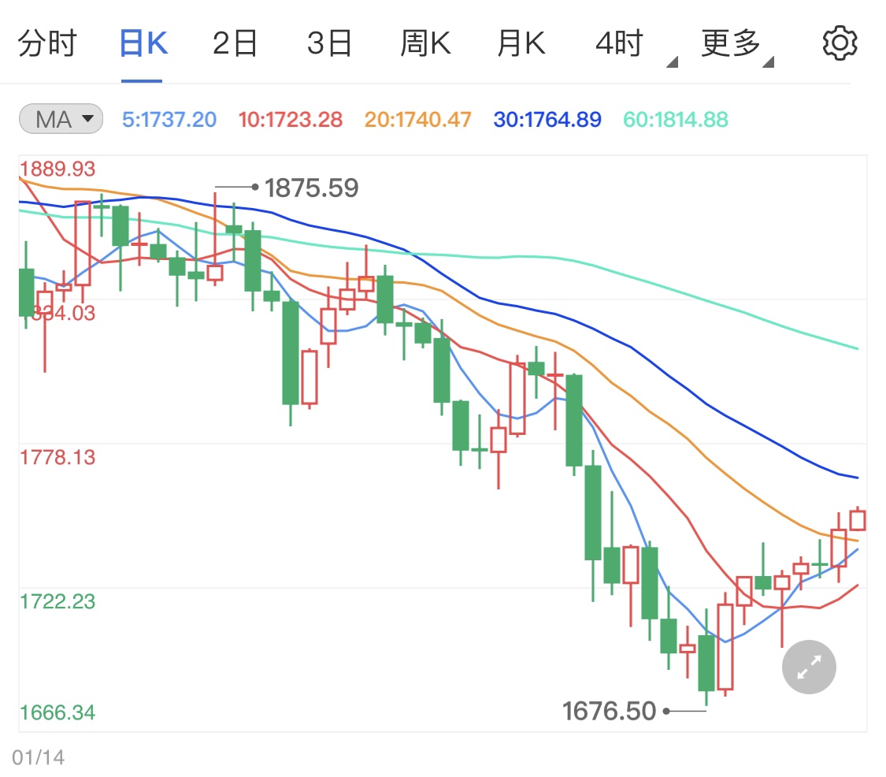Switch to the 日K daily candlestick tab
Viewport: 886px width, 777px height.
coord(142,43)
